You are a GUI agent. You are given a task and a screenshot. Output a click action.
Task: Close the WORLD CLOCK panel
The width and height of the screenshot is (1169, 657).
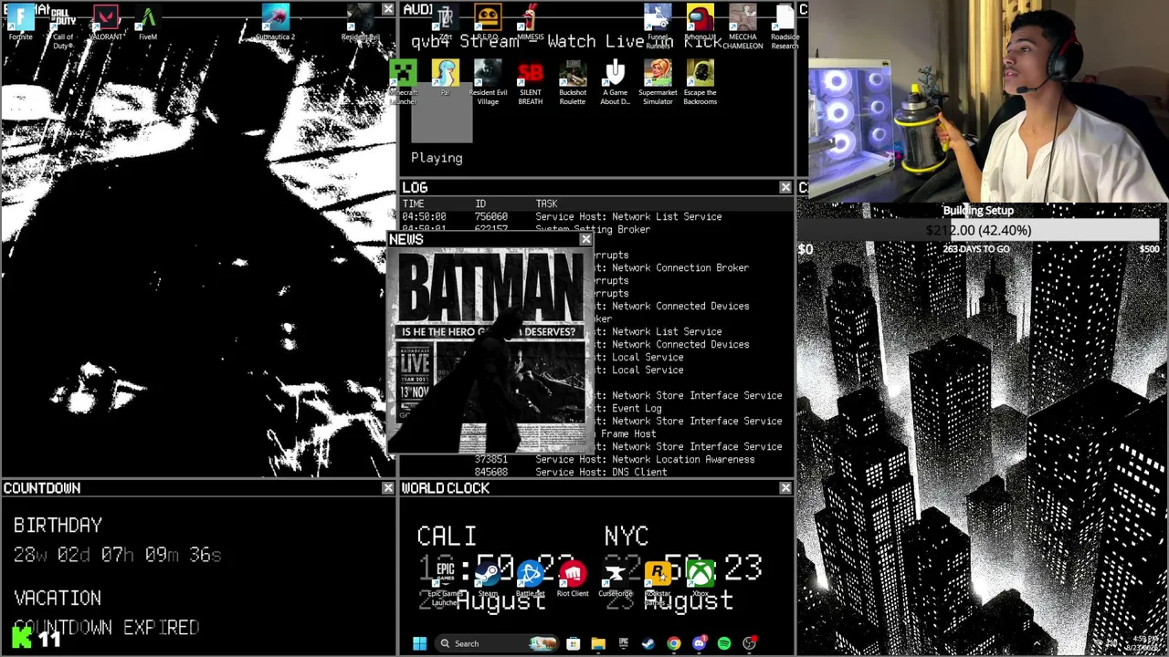pyautogui.click(x=785, y=488)
